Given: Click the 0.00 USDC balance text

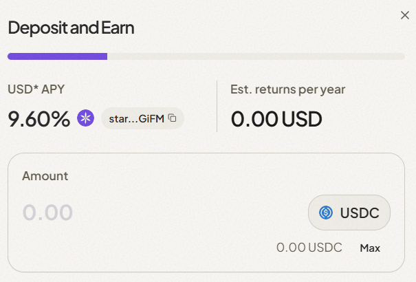Looking at the screenshot, I should (309, 248).
